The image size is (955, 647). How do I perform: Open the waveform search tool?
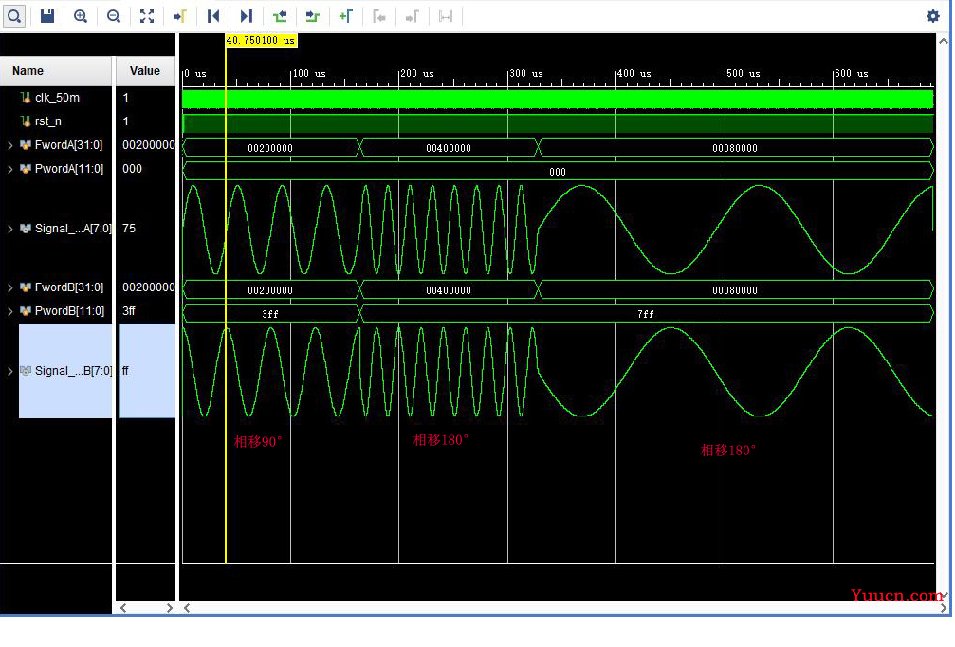[14, 16]
